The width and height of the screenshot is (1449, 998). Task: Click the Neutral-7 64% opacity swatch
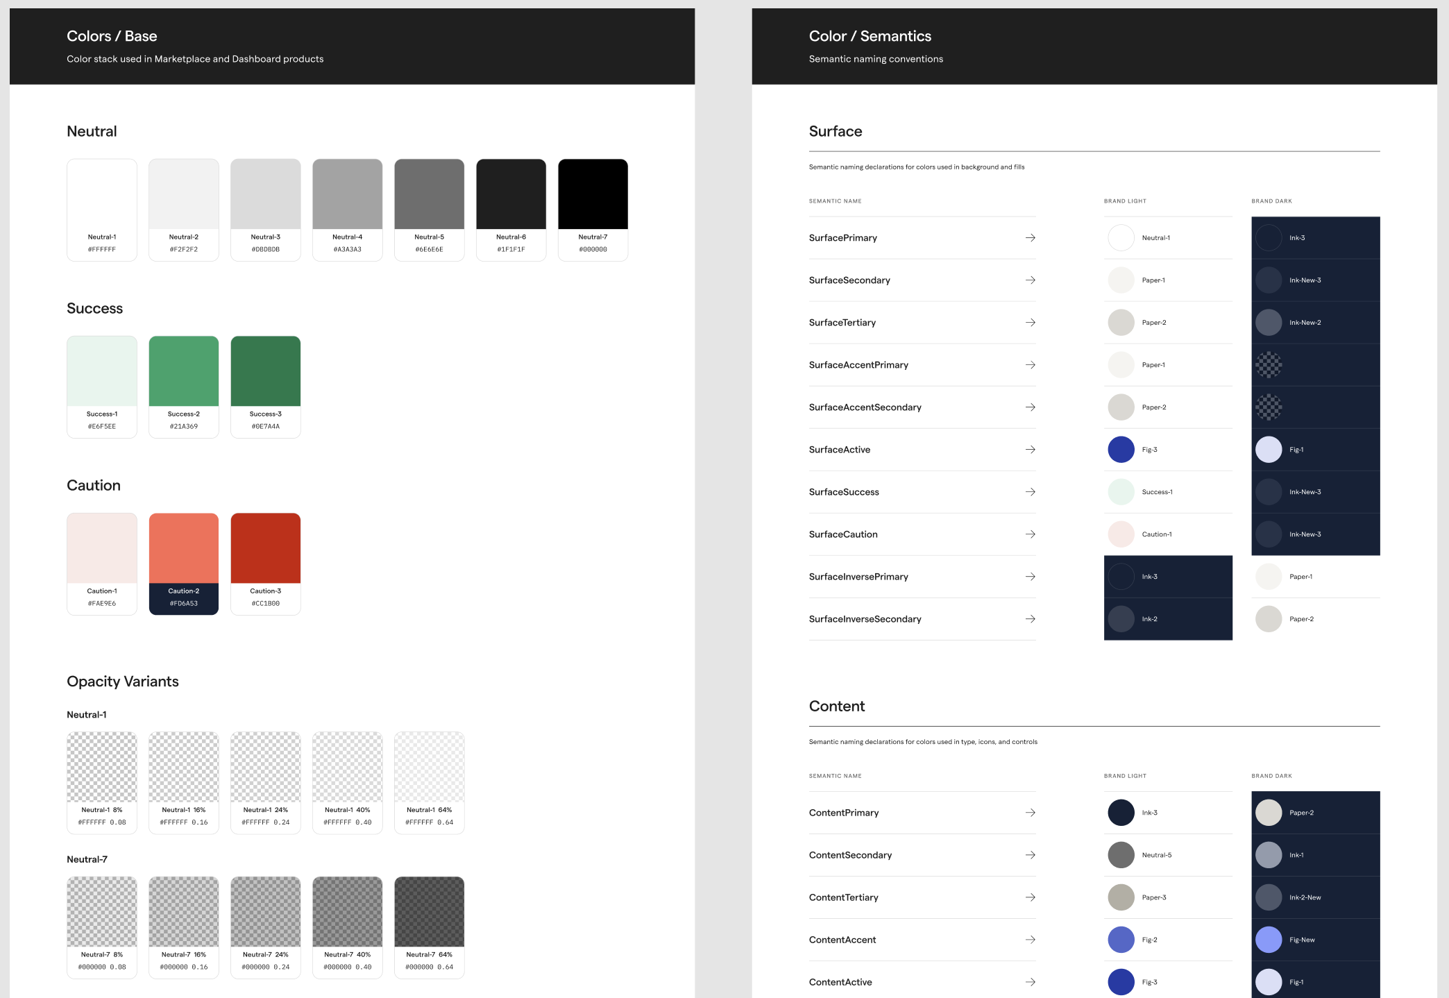429,912
